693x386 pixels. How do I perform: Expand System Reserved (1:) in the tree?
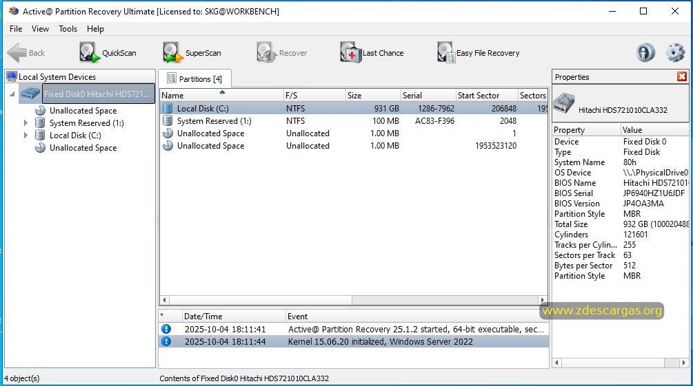point(26,122)
